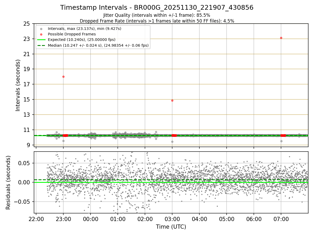The image size is (314, 236).
Task: Click the 03:00 time axis tick label
Action: point(172,219)
